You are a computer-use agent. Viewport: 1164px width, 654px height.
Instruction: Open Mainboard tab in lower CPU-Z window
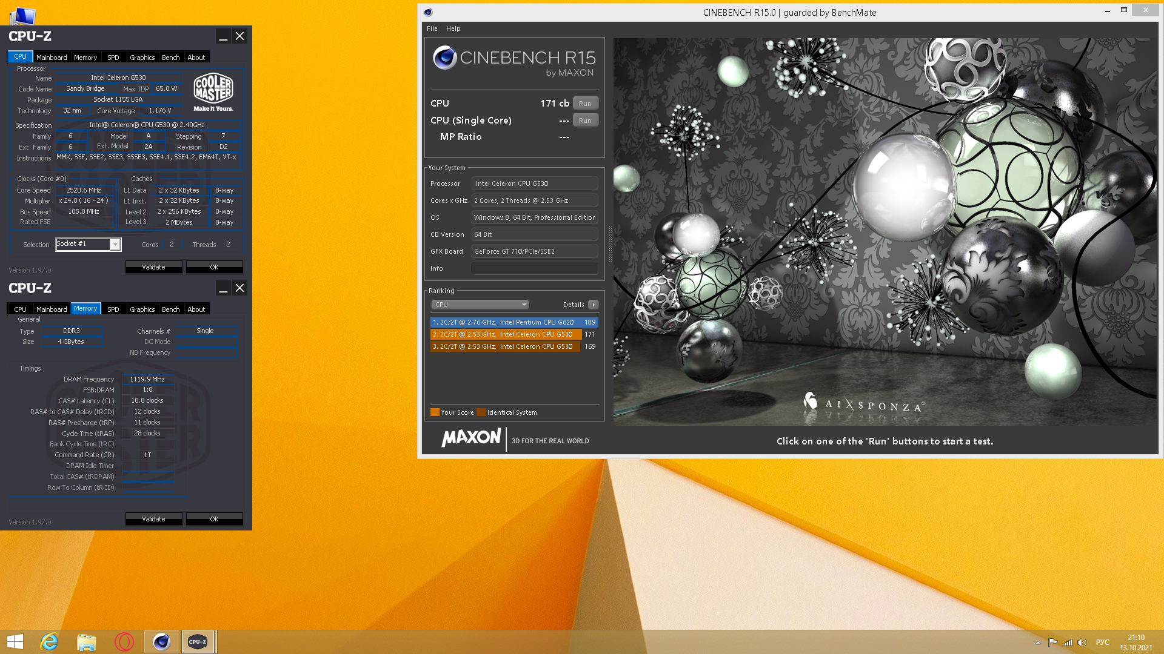52,309
